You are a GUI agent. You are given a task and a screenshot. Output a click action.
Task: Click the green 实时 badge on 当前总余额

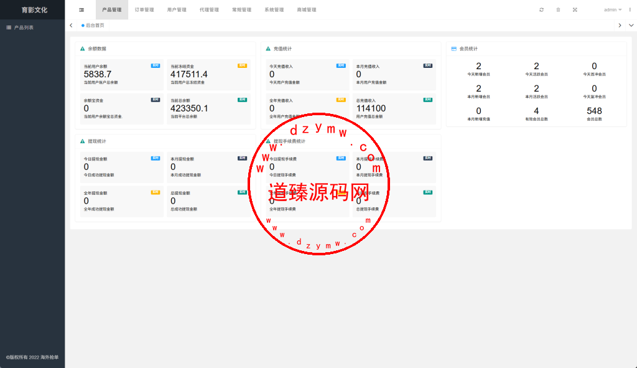pyautogui.click(x=242, y=100)
